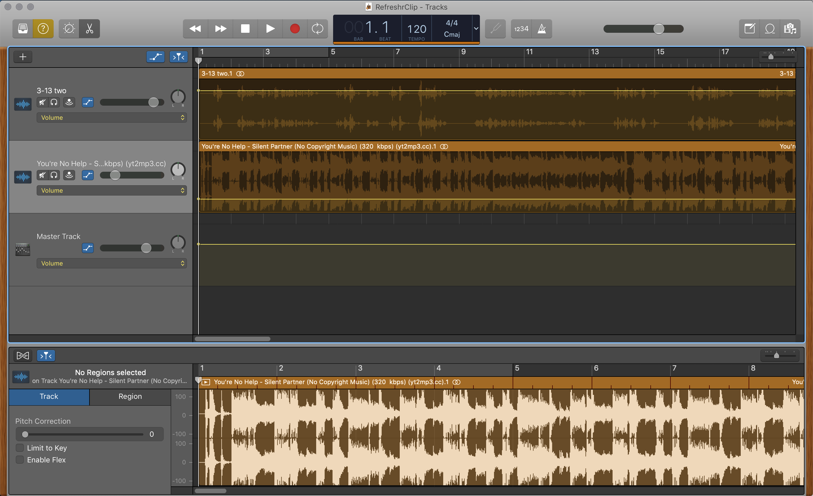
Task: Toggle Smart Controls dial icon
Action: [69, 29]
